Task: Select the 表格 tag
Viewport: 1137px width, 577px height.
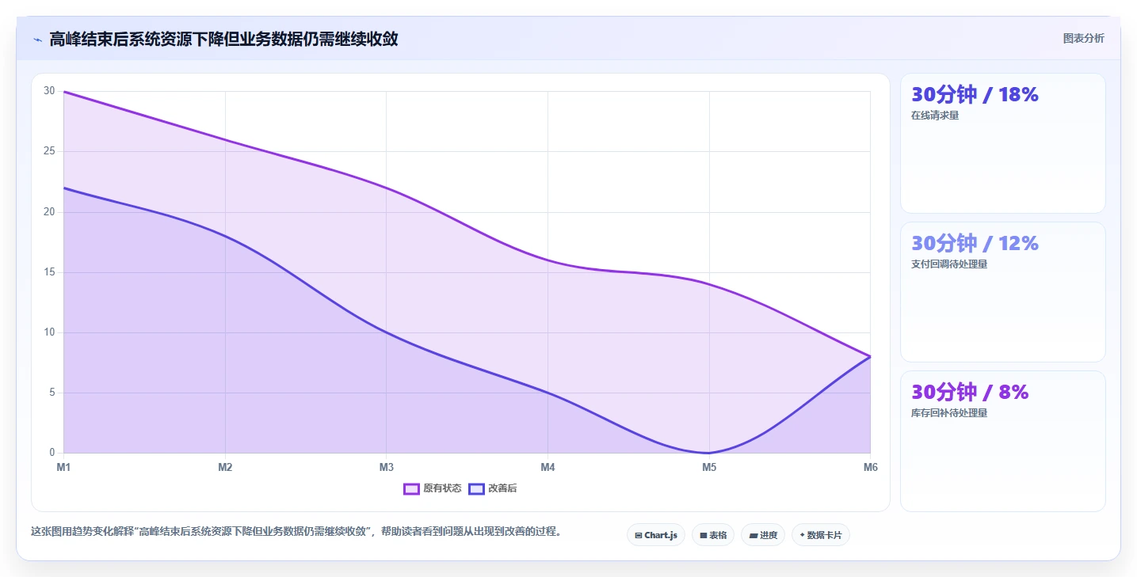Action: click(713, 535)
